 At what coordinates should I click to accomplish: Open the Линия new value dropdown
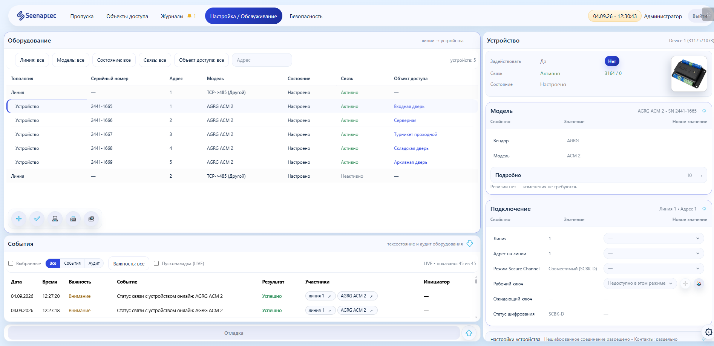click(654, 238)
